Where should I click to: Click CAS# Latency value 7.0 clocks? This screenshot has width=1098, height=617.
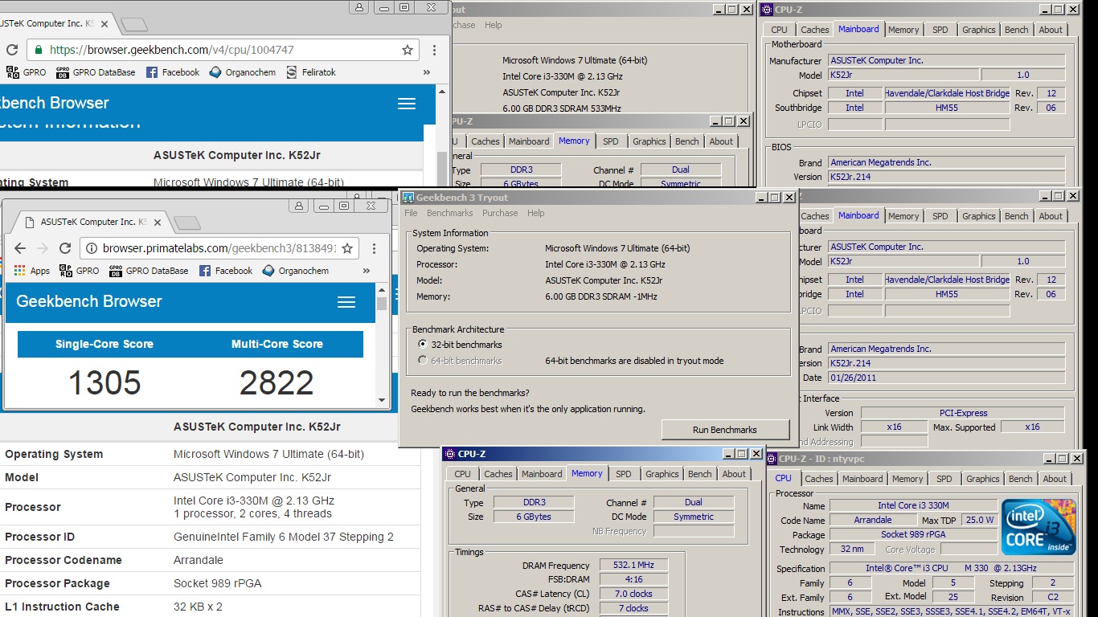633,594
